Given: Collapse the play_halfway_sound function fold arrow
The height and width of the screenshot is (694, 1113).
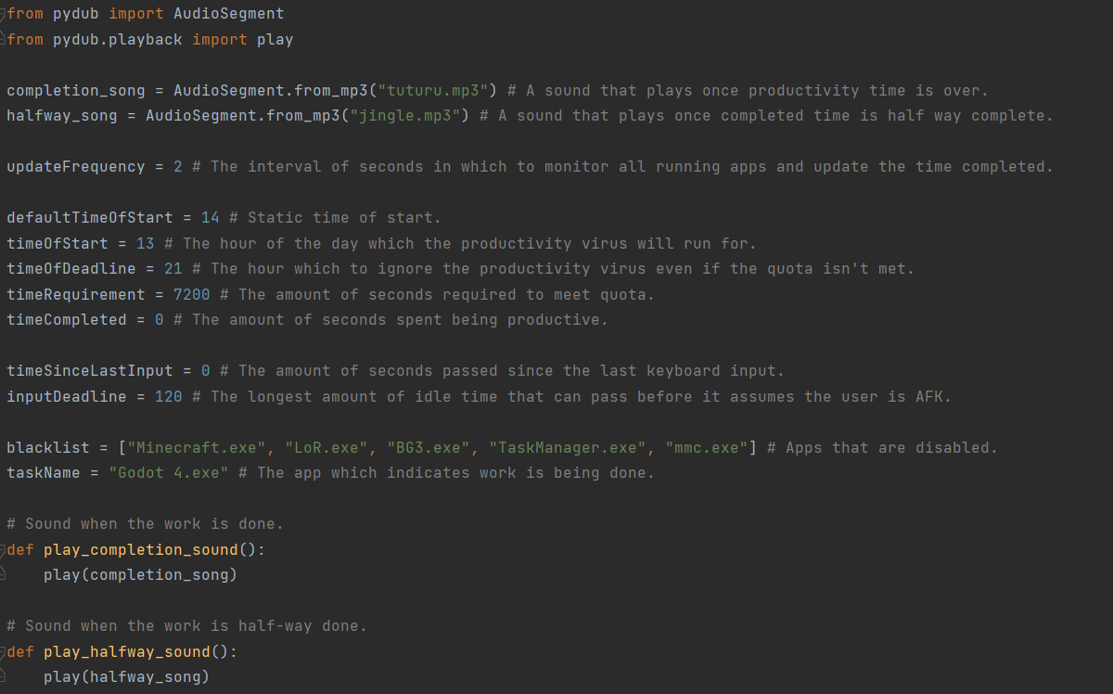Looking at the screenshot, I should click(x=3, y=651).
